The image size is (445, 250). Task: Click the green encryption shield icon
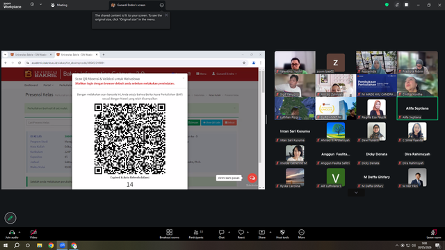point(387,5)
